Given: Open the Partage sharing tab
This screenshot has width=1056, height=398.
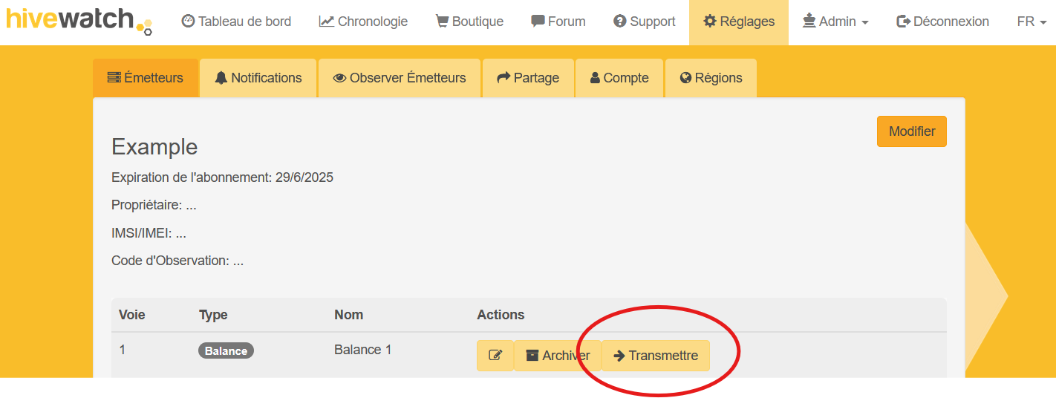Looking at the screenshot, I should [x=528, y=78].
